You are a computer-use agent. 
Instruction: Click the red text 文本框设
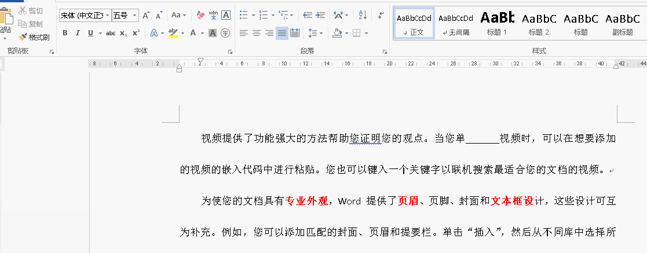tap(513, 201)
